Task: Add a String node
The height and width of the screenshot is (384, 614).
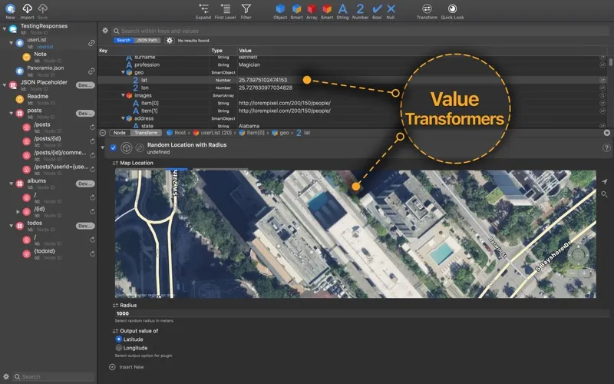Action: (x=342, y=8)
